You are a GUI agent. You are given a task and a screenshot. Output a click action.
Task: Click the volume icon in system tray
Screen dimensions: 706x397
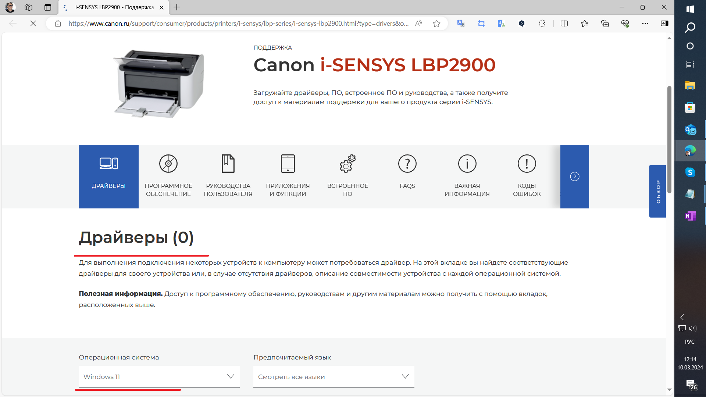point(693,328)
